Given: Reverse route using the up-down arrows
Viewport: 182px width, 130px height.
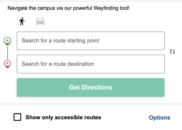Looking at the screenshot, I should click(x=173, y=52).
